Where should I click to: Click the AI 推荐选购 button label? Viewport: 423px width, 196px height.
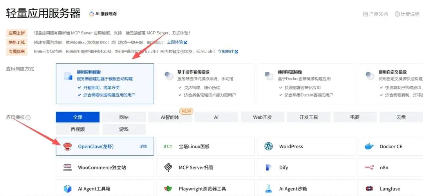pos(106,14)
